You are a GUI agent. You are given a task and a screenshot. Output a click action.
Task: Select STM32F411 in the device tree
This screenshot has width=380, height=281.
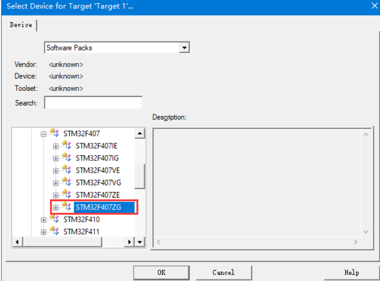(x=81, y=232)
